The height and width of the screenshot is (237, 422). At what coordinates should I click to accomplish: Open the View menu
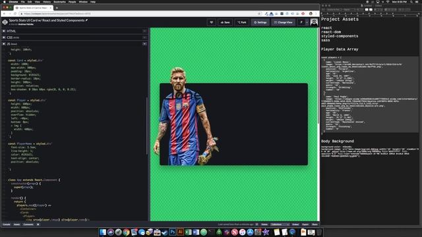click(38, 2)
